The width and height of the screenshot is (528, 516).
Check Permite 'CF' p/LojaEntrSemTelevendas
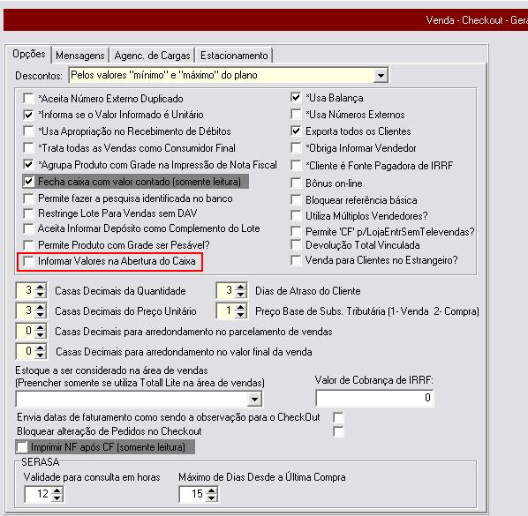(x=296, y=231)
